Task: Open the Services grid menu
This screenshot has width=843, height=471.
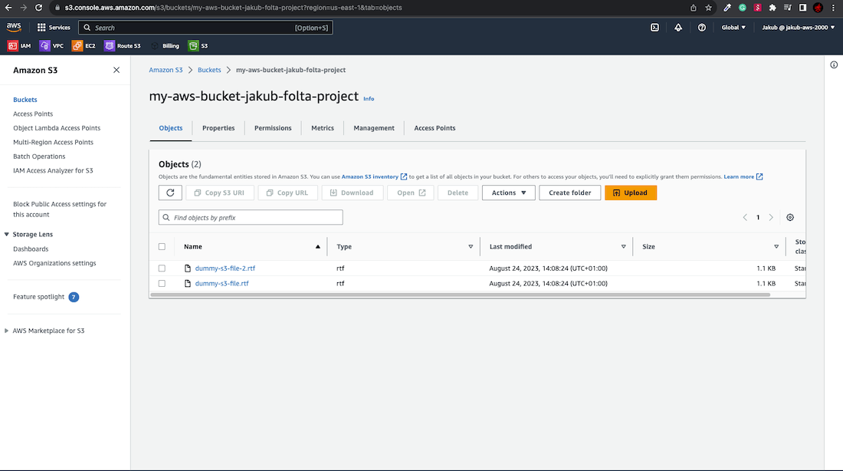Action: coord(54,28)
